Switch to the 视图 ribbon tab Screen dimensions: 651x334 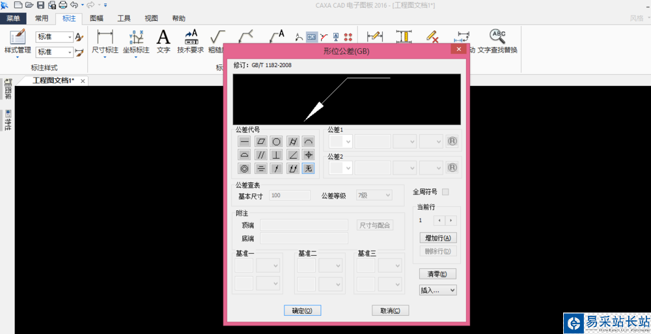pyautogui.click(x=151, y=18)
